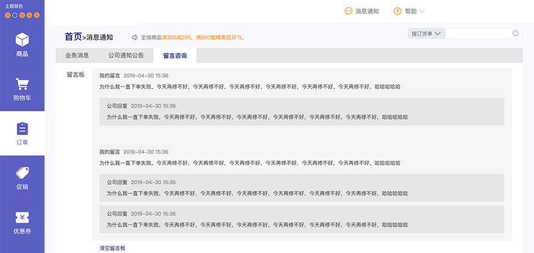The width and height of the screenshot is (534, 253).
Task: Open 消息通知 in the top bar
Action: click(367, 11)
